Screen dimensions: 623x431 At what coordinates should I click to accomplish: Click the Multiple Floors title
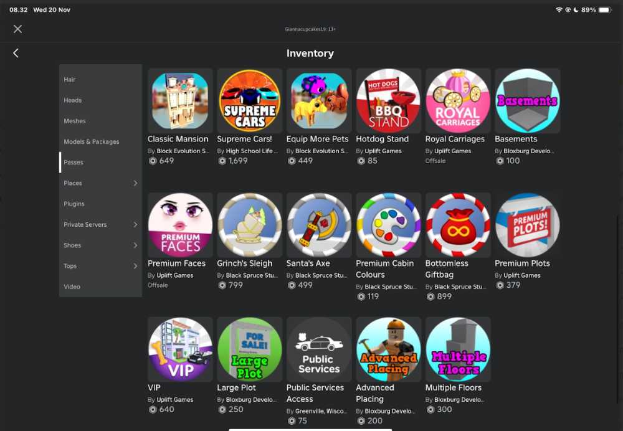pos(454,387)
